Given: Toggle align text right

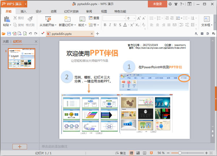Looking at the screenshot, I should tap(163, 25).
